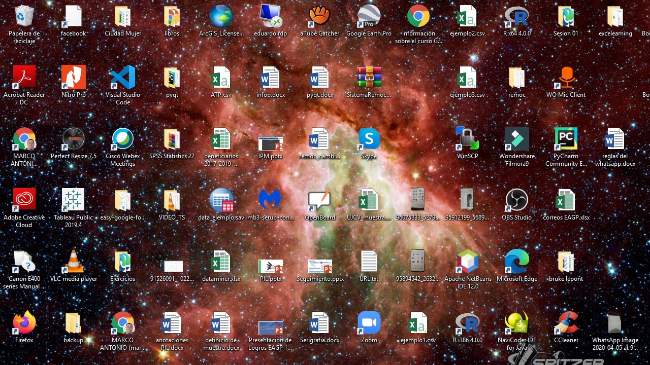This screenshot has width=650, height=365.
Task: Select the VLC media player cone icon
Action: click(x=73, y=262)
